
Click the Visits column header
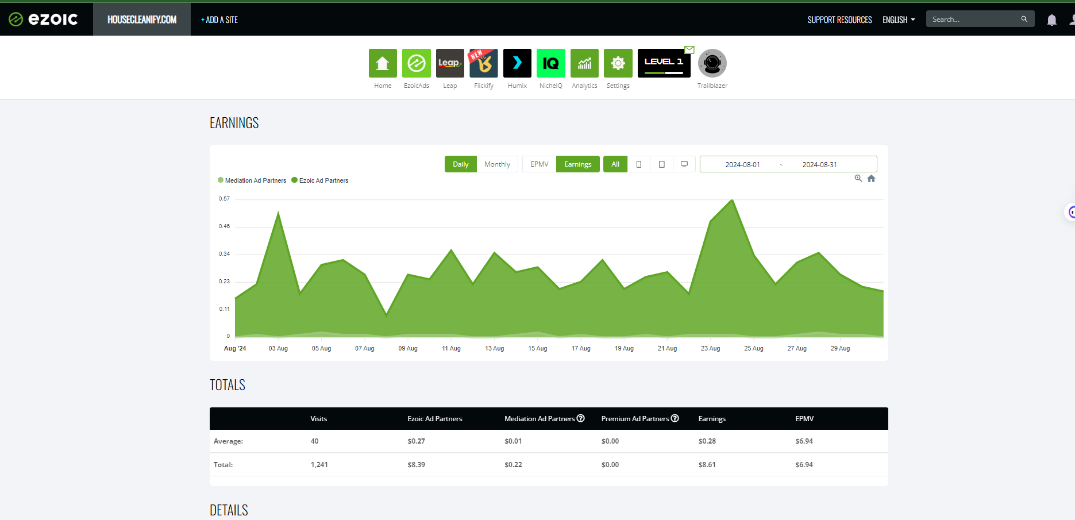coord(319,419)
